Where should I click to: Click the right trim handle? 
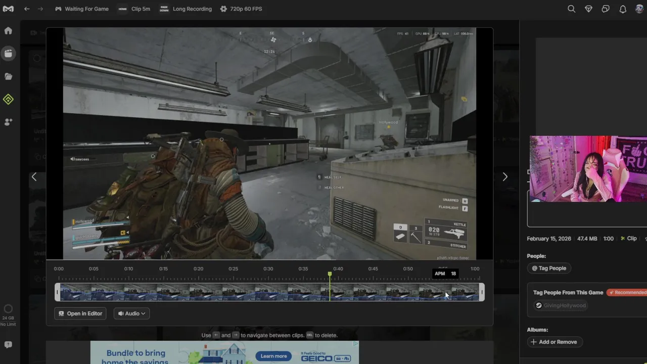coord(482,292)
